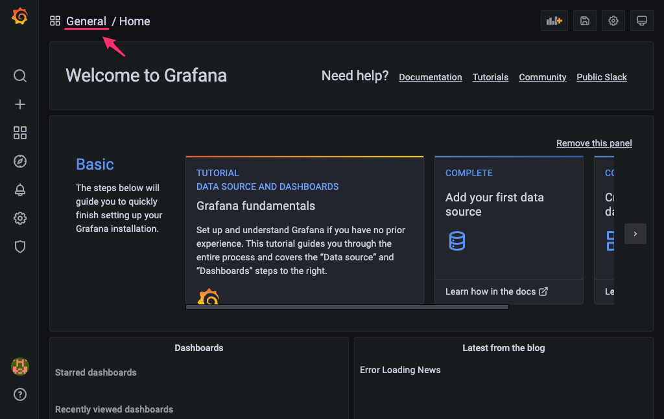This screenshot has height=419, width=664.
Task: Click the user avatar in sidebar
Action: coord(20,366)
